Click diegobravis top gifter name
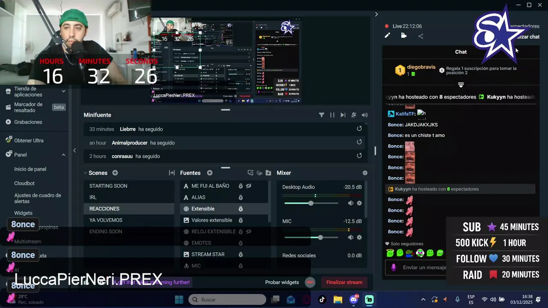 click(421, 67)
